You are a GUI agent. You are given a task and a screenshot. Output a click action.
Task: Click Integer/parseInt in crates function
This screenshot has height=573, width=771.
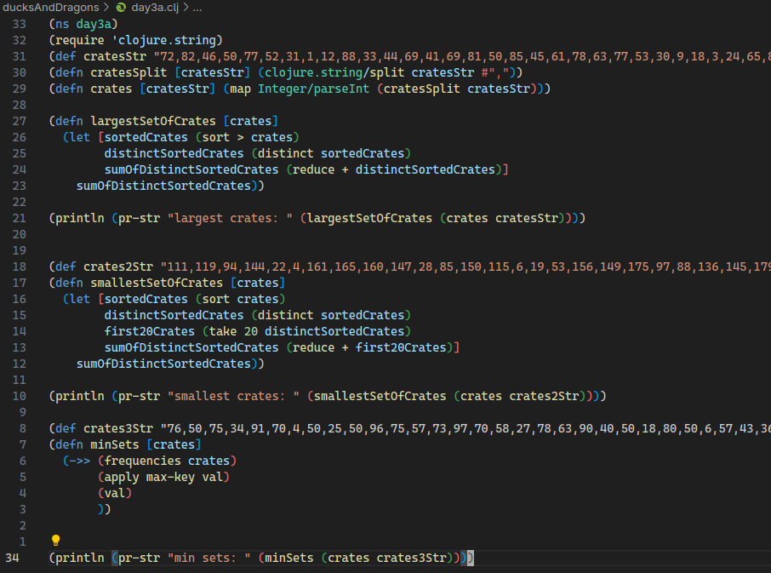click(x=314, y=89)
